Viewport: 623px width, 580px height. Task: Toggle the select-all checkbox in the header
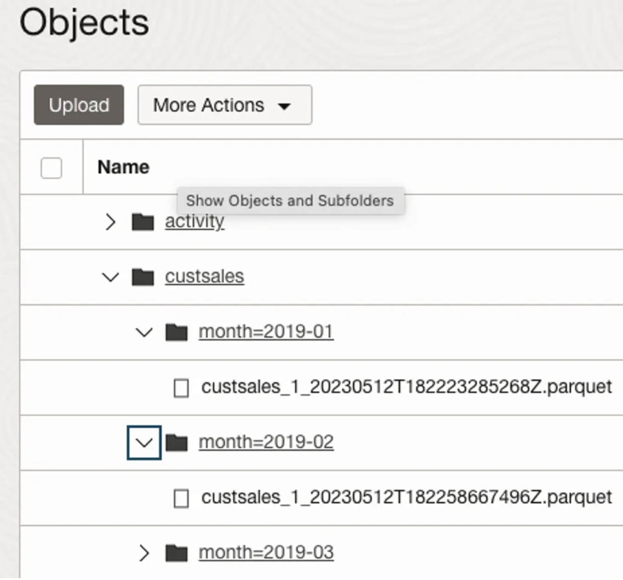point(52,168)
